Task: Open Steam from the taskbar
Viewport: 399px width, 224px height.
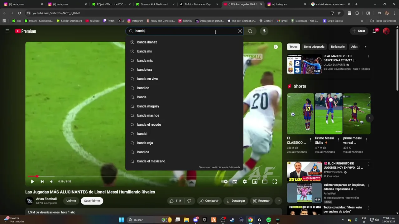Action: click(232, 220)
